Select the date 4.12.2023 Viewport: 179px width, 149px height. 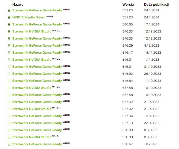(152, 46)
